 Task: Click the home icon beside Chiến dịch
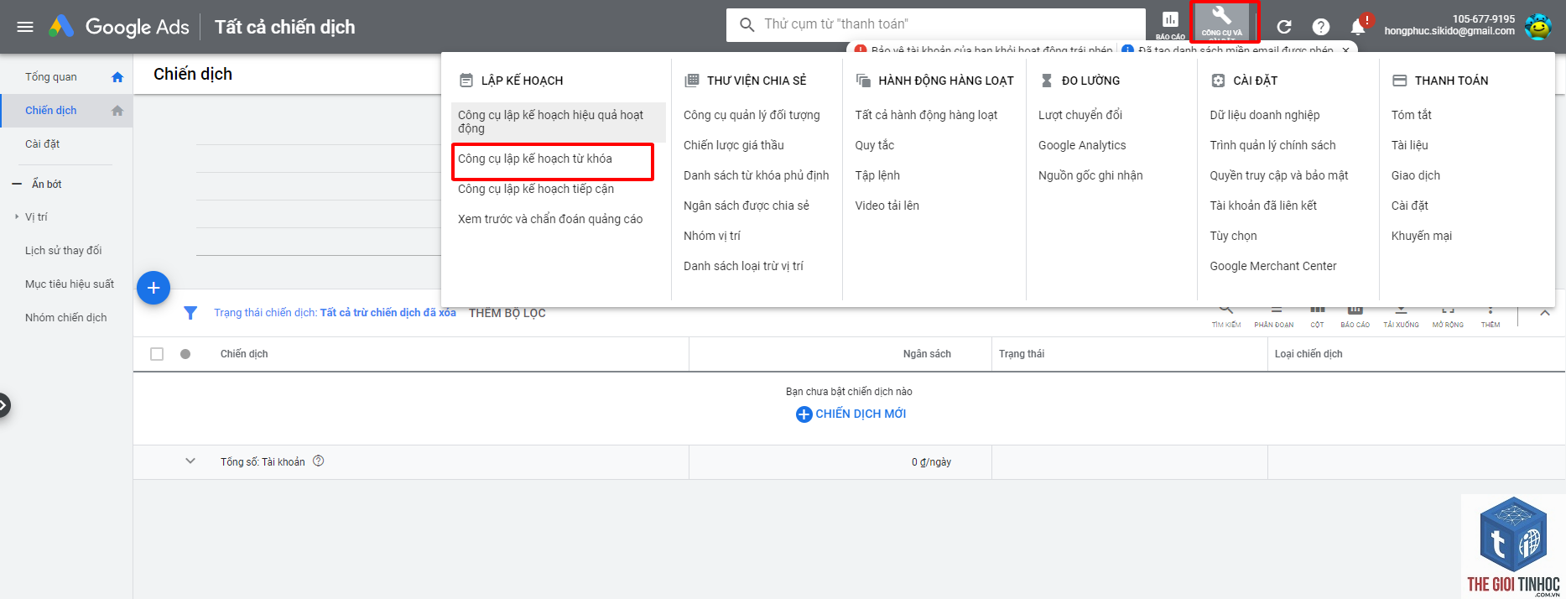(x=117, y=111)
